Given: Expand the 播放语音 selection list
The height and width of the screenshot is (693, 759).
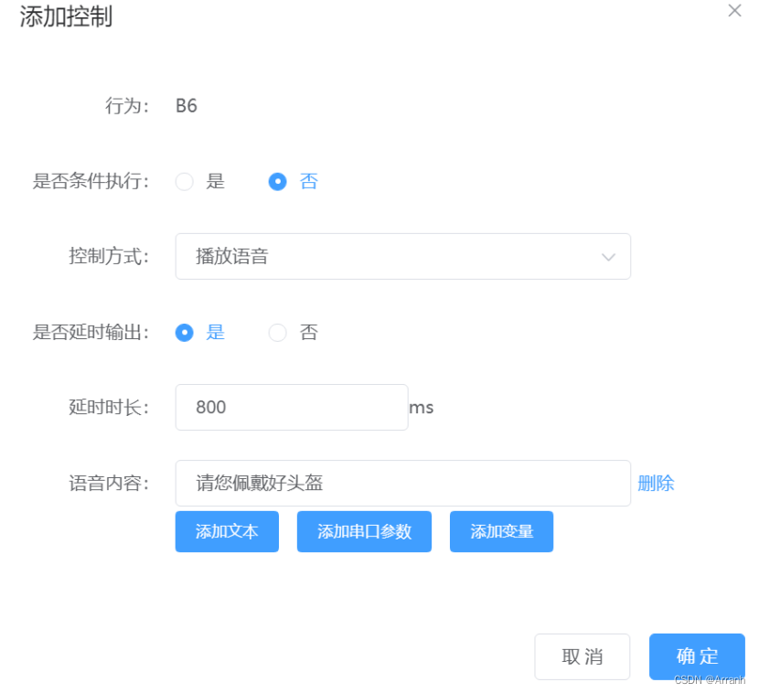Looking at the screenshot, I should click(402, 256).
